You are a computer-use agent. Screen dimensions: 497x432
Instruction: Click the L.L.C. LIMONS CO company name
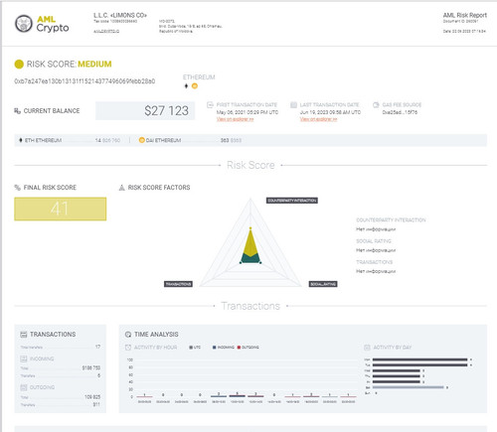pyautogui.click(x=120, y=15)
